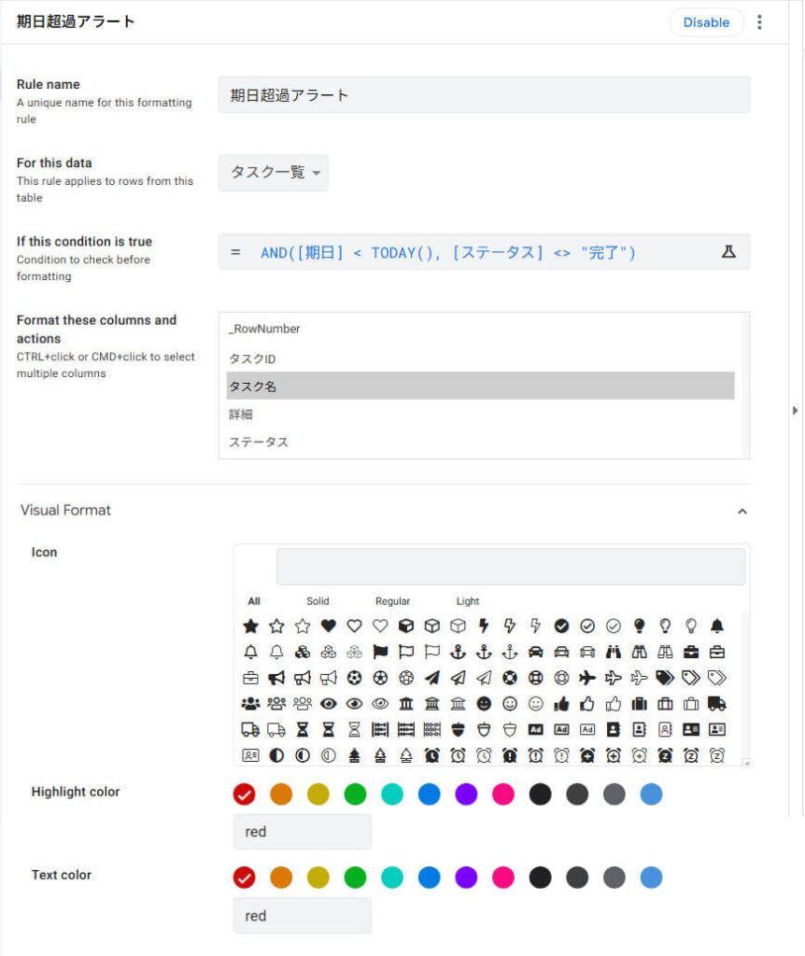Open the タスク一覧 table dropdown
The height and width of the screenshot is (956, 805).
[x=274, y=173]
